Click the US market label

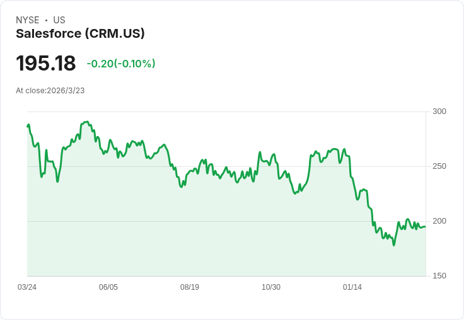(x=59, y=20)
